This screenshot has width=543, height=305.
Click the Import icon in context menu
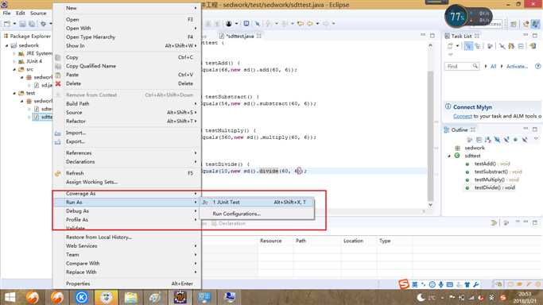point(58,133)
